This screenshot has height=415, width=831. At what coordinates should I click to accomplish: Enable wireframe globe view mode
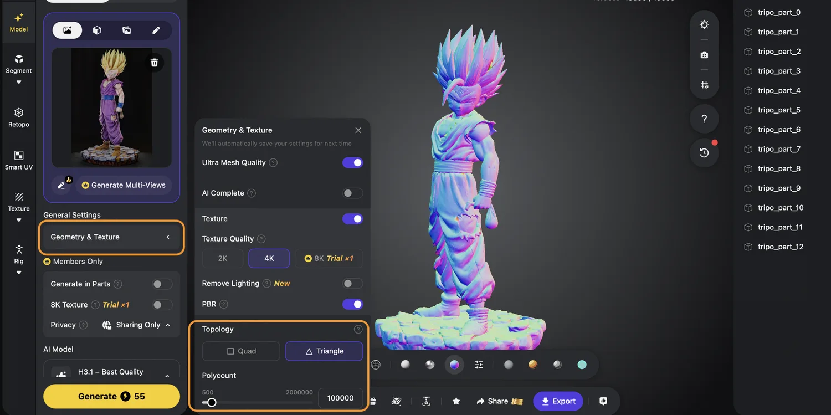[376, 365]
